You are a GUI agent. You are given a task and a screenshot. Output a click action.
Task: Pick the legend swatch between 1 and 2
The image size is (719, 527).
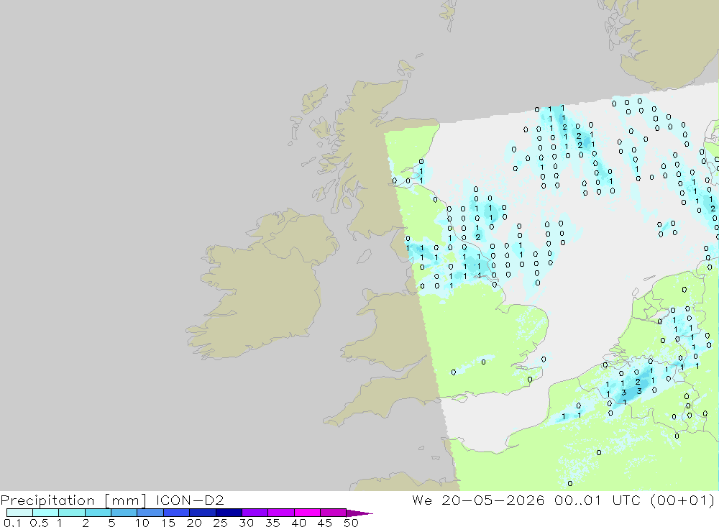coord(72,513)
